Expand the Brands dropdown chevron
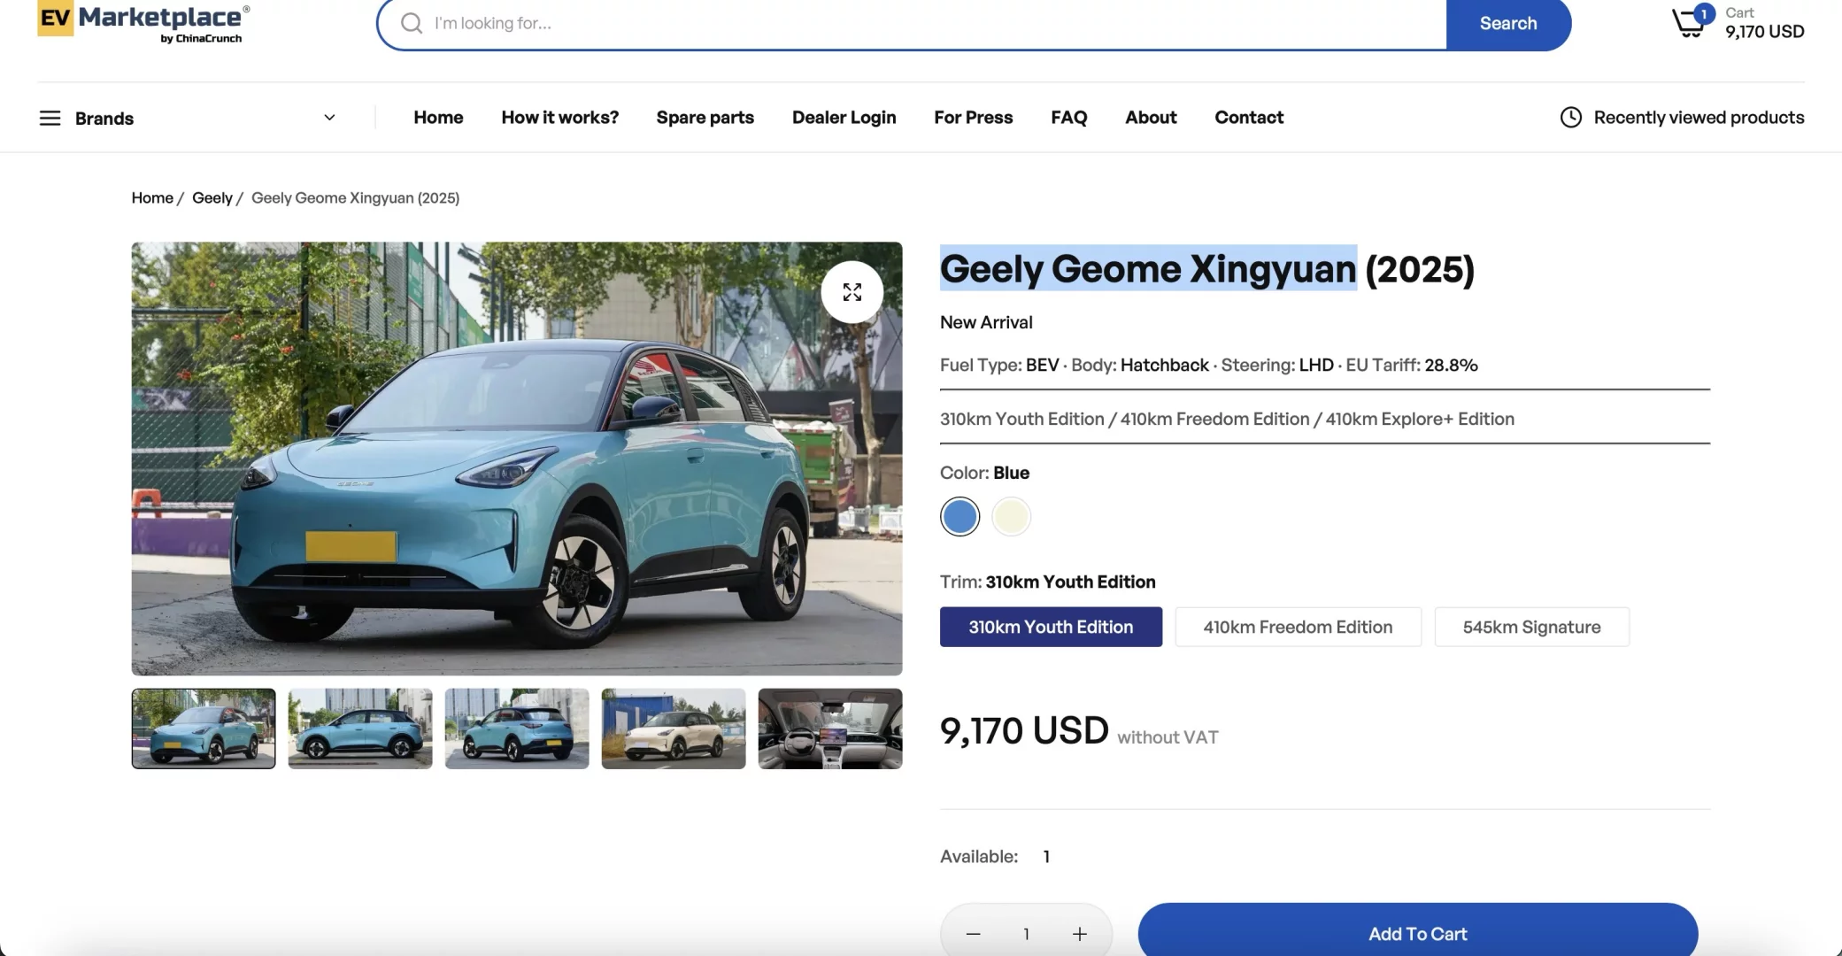Image resolution: width=1842 pixels, height=956 pixels. [329, 118]
